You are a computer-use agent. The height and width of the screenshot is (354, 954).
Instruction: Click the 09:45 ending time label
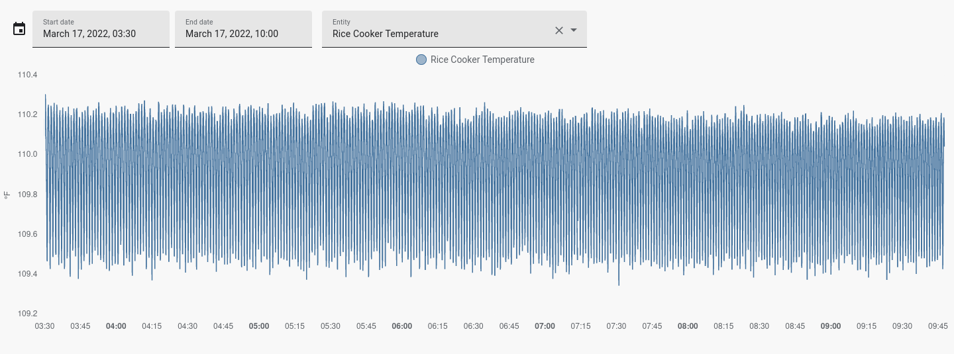click(x=937, y=326)
